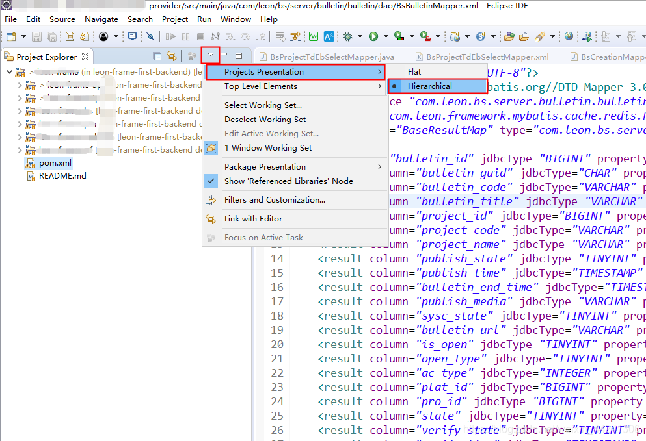Viewport: 646px width, 441px height.
Task: Click the Skip All Breakpoints icon
Action: pos(150,36)
